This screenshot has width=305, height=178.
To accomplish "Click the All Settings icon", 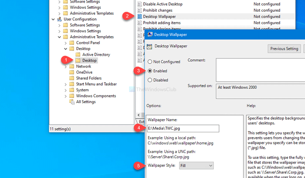I will pyautogui.click(x=72, y=102).
